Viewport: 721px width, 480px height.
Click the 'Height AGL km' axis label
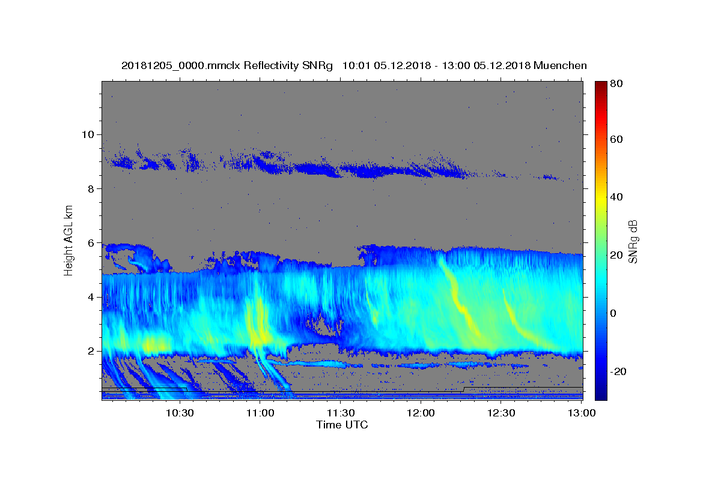click(68, 240)
